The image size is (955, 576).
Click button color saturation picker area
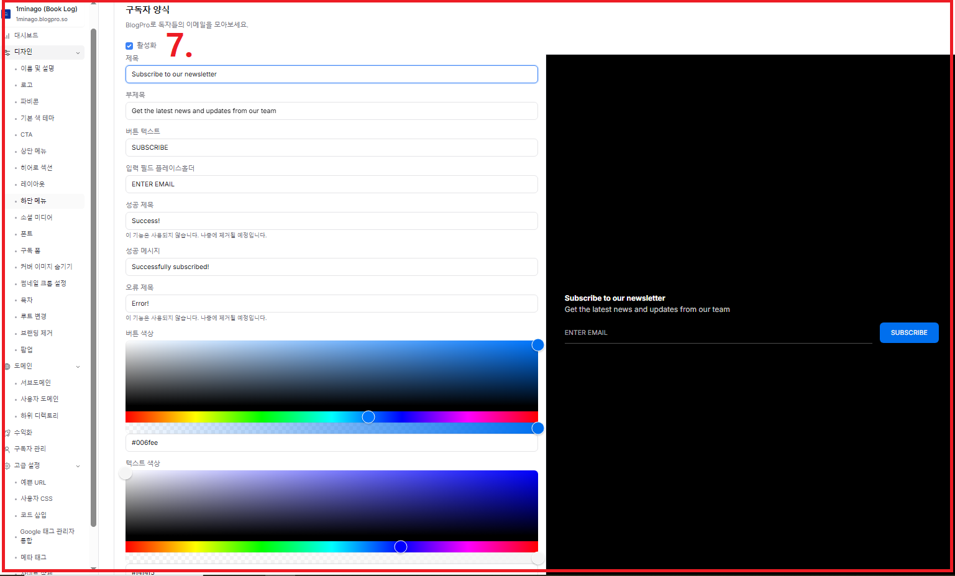pyautogui.click(x=332, y=376)
